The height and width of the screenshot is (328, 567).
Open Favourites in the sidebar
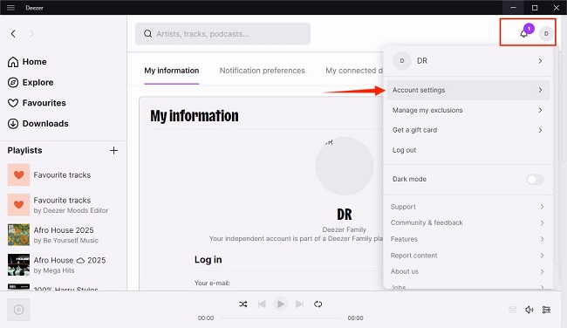tap(37, 103)
